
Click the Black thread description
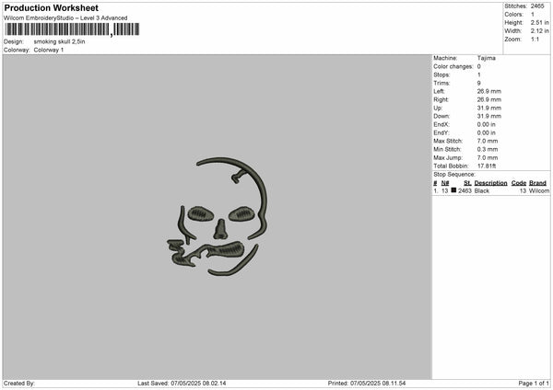(482, 190)
